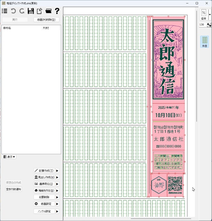212x221 pixels.
Task: Click the undo arrow icon
Action: click(13, 11)
